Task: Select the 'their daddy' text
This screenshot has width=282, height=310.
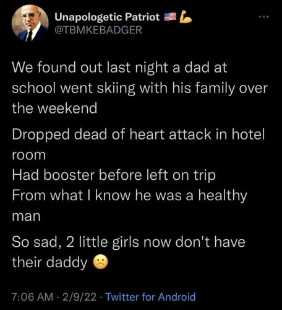Action: [49, 262]
